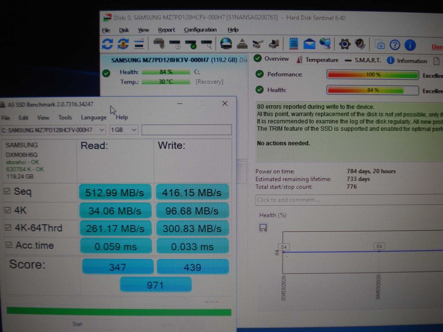
Task: Open the Edit menu in AS SSD Benchmark
Action: tap(23, 118)
